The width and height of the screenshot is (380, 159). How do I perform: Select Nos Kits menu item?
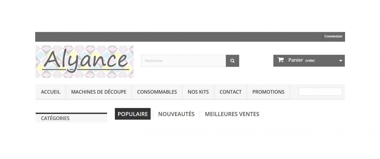[x=198, y=92]
